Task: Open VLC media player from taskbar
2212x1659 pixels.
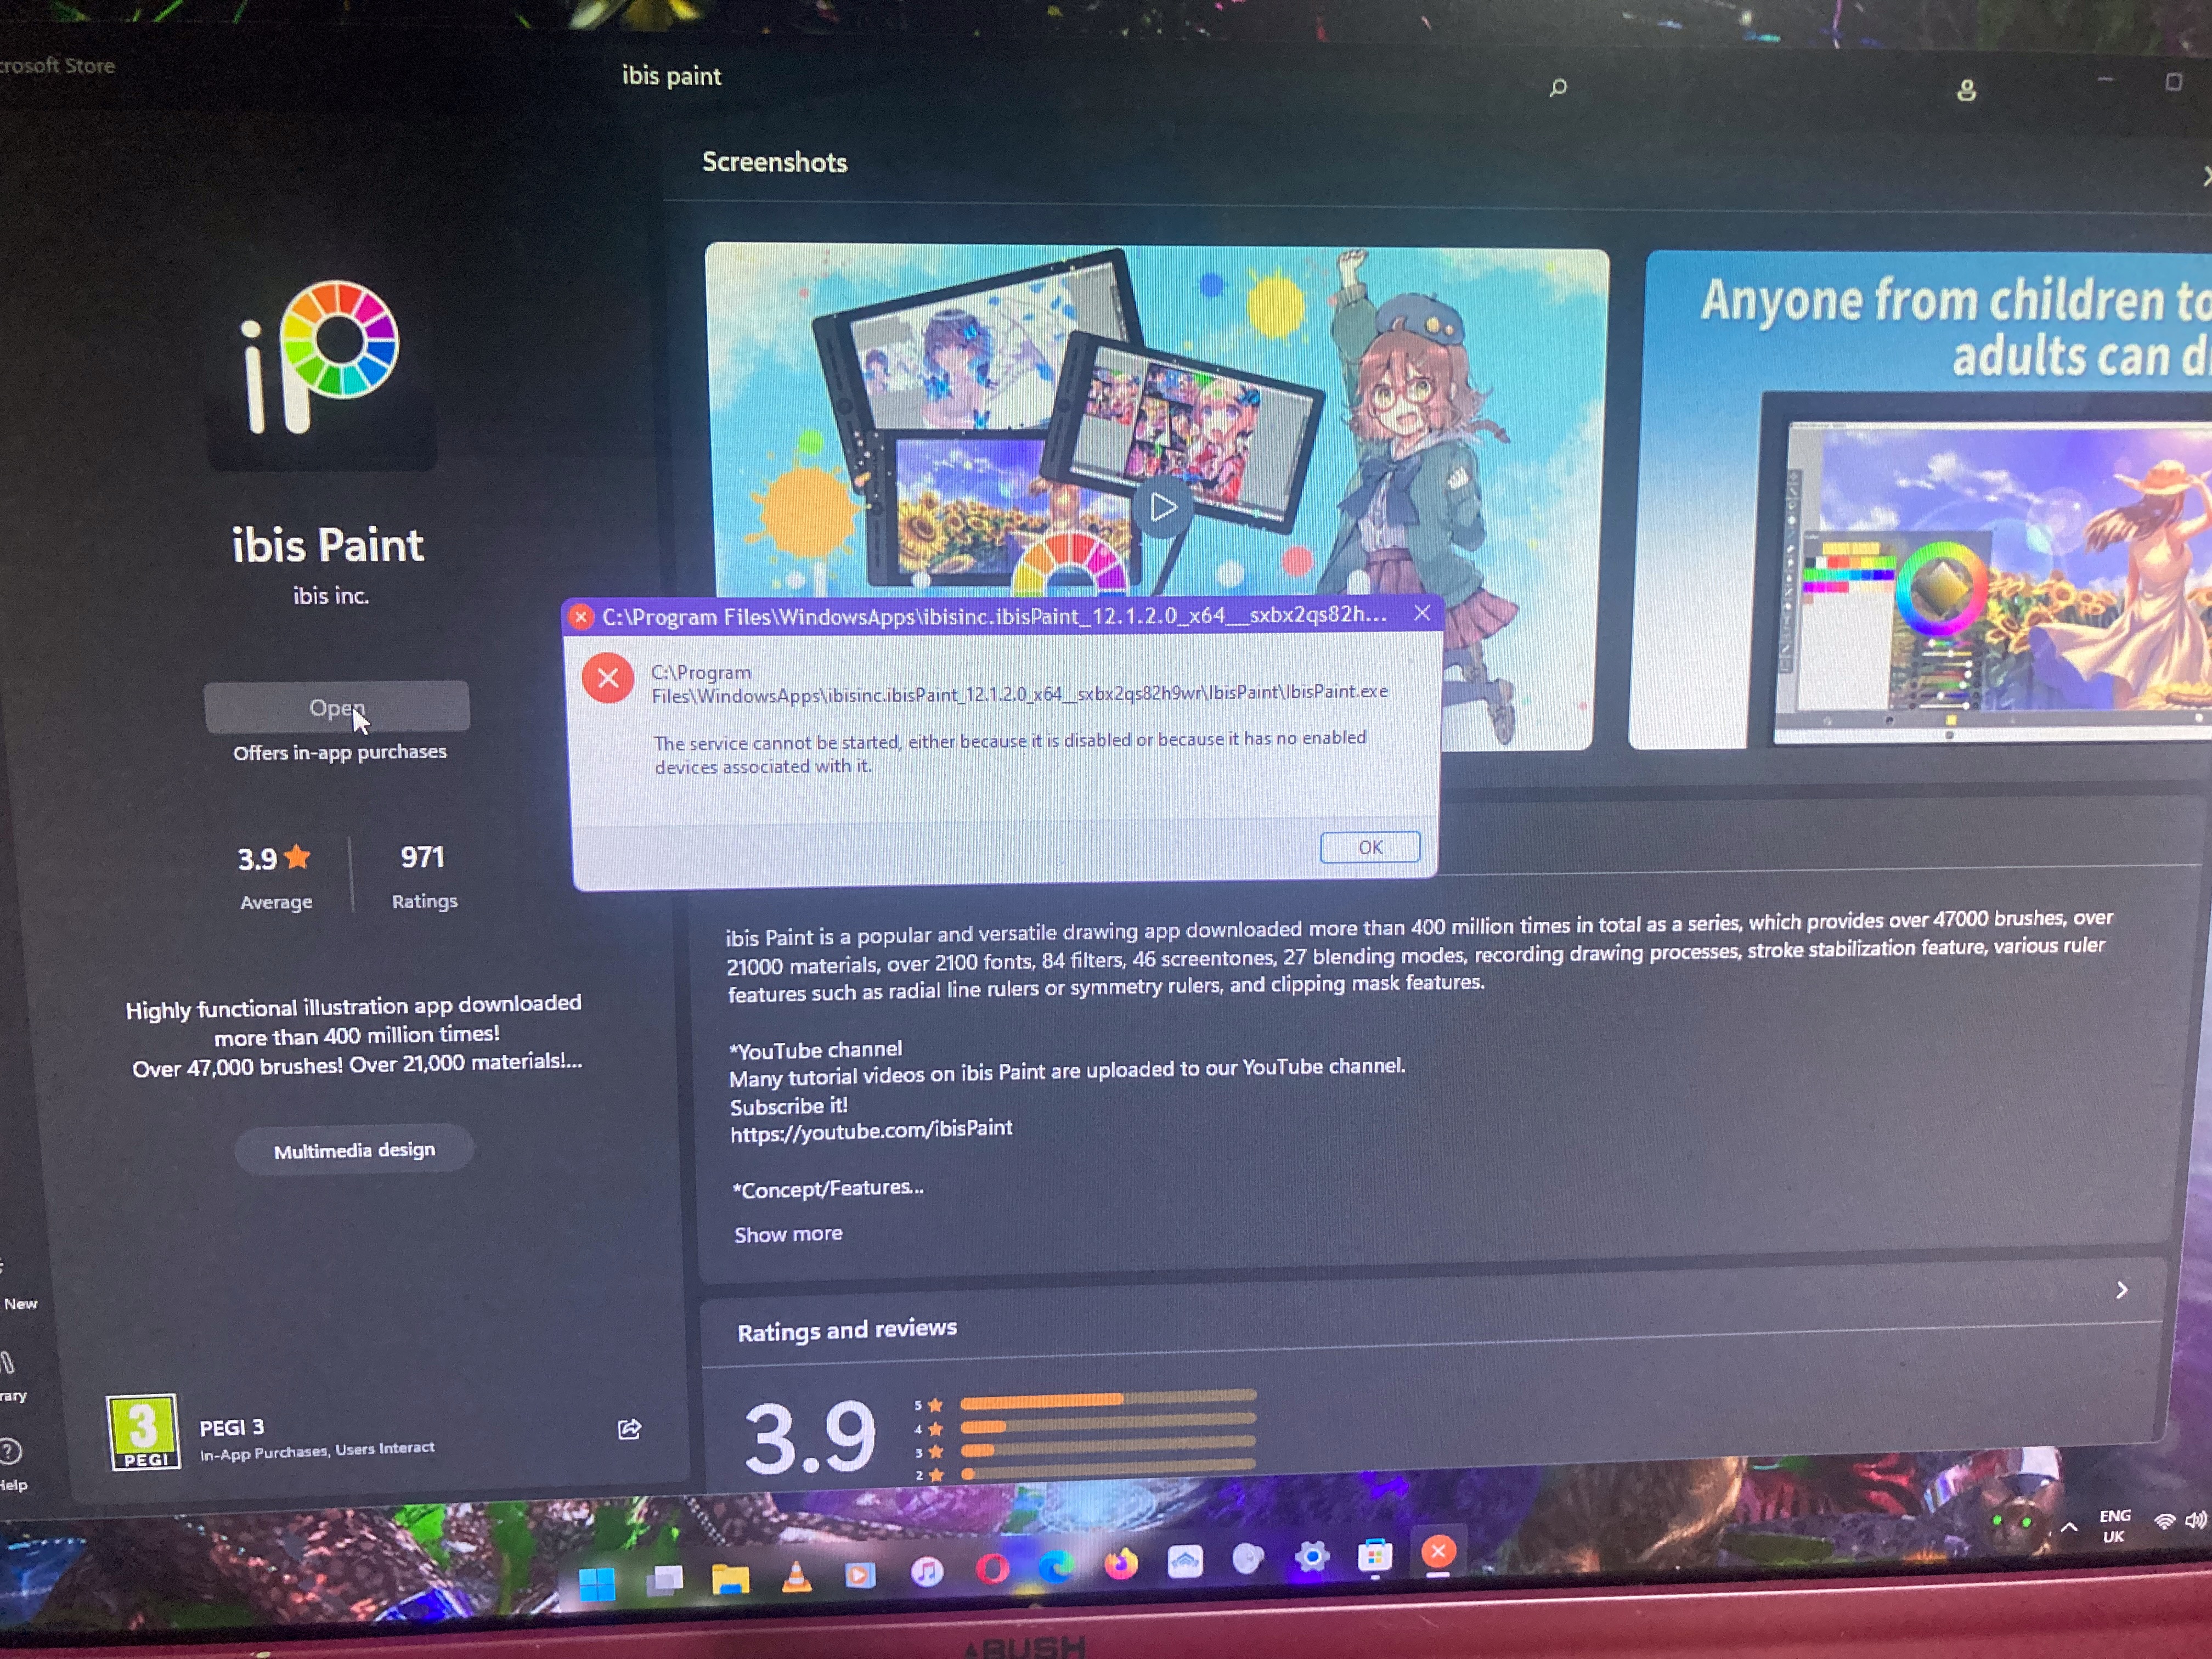Action: [796, 1577]
